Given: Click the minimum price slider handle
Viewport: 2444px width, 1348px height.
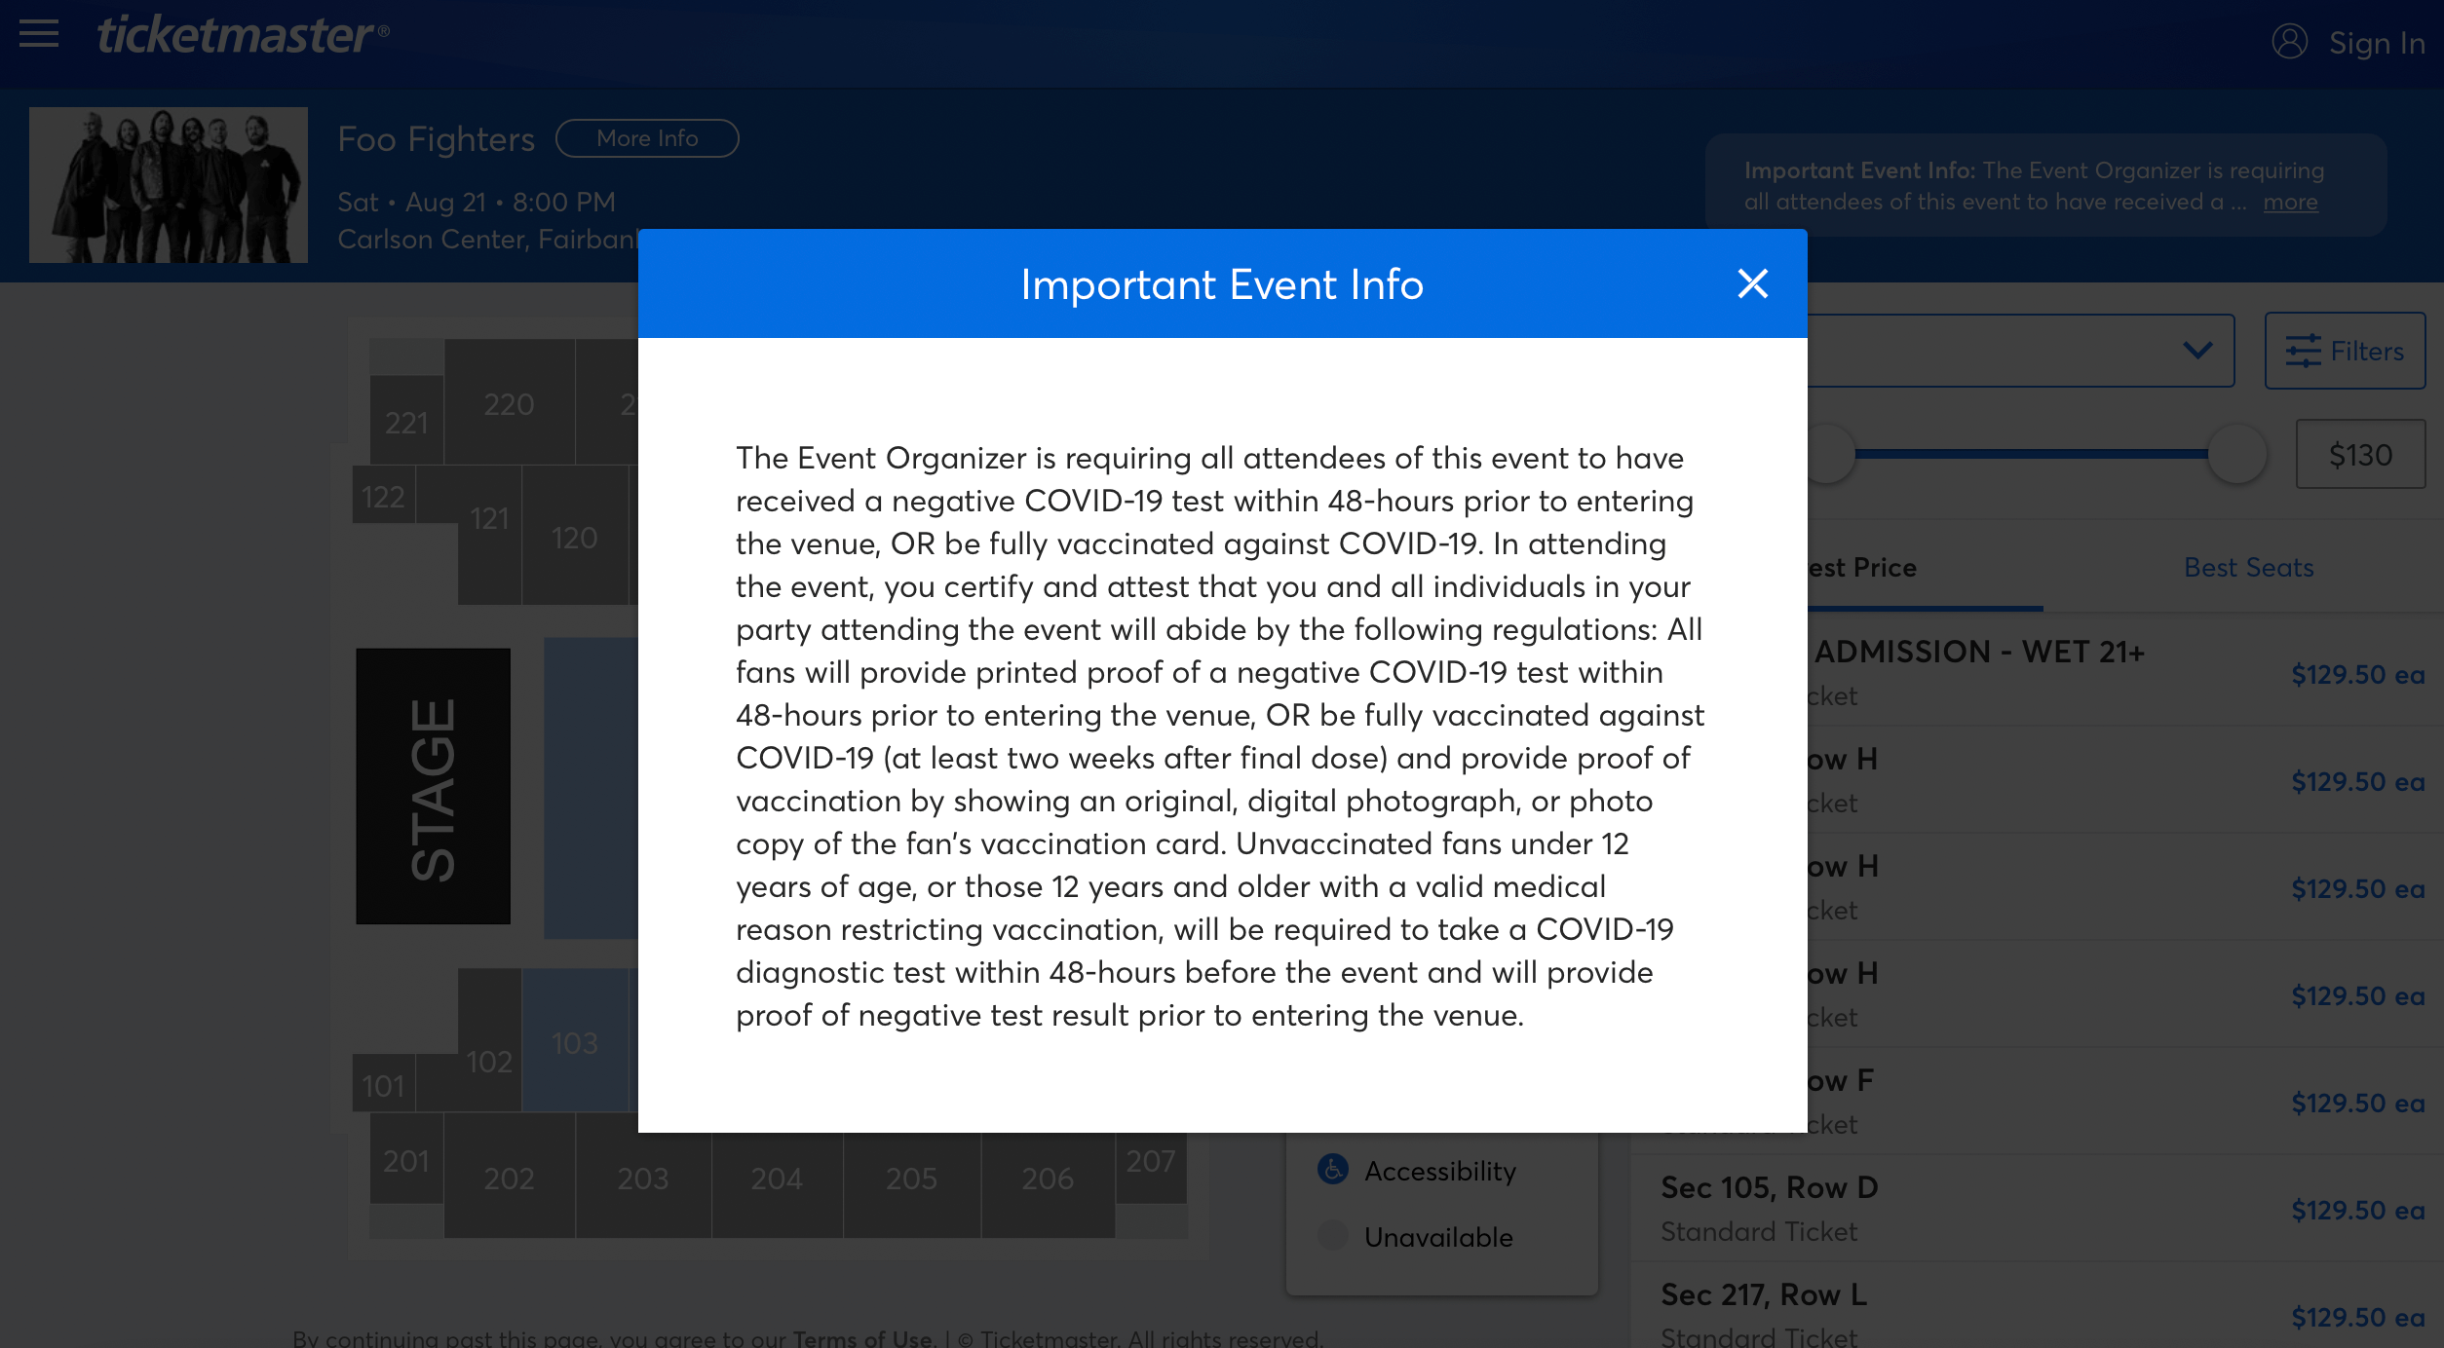Looking at the screenshot, I should point(1830,454).
